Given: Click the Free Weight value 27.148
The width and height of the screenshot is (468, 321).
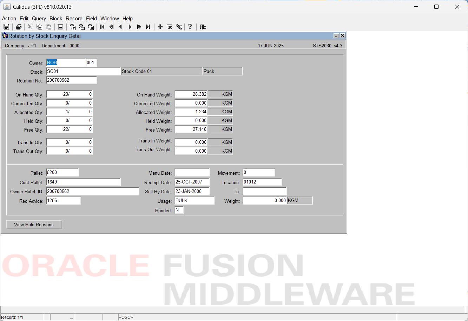Looking at the screenshot, I should pyautogui.click(x=191, y=129).
